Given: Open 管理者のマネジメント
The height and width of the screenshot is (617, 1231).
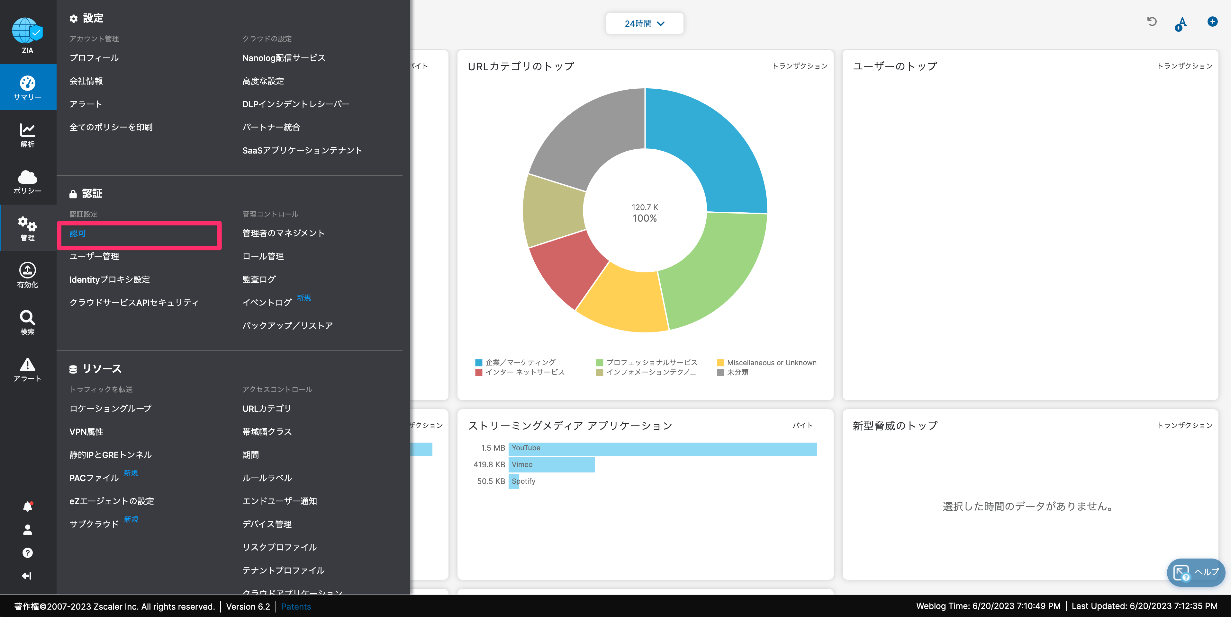Looking at the screenshot, I should coord(283,233).
